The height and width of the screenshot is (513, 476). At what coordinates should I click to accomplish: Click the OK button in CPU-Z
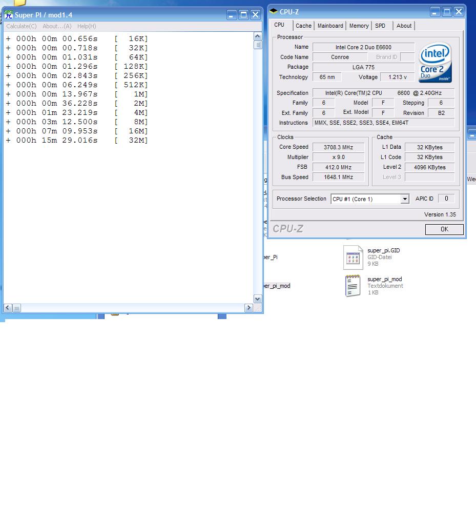(x=444, y=229)
